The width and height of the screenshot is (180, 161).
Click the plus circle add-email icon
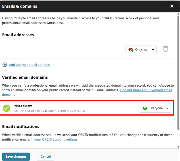[5, 65]
